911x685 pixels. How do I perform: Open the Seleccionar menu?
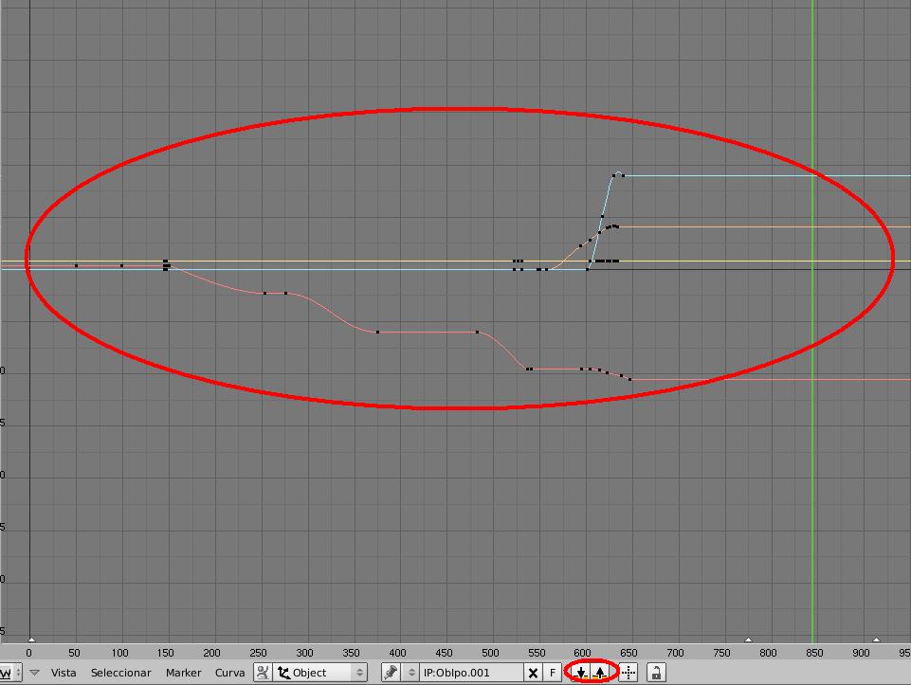point(120,673)
